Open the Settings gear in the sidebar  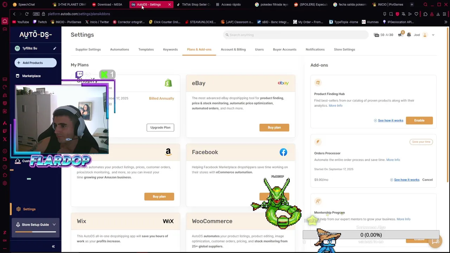[18, 209]
